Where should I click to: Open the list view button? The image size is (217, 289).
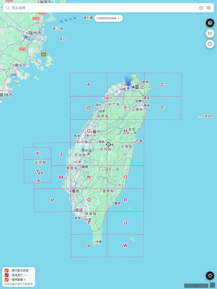(x=210, y=34)
